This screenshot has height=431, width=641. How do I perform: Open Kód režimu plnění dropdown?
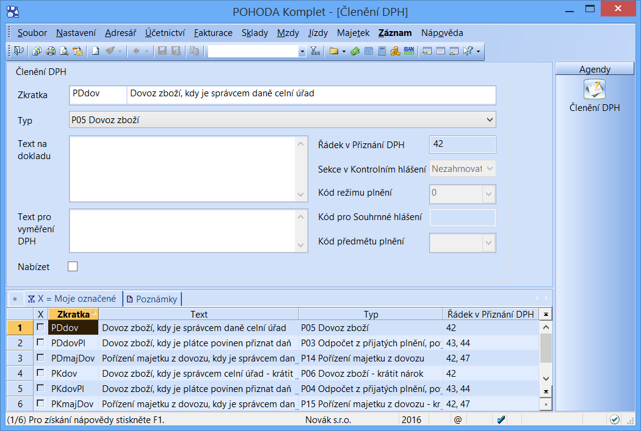488,194
